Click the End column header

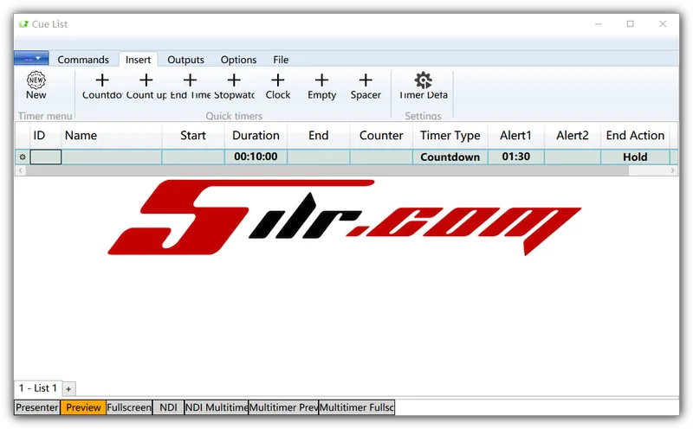coord(319,136)
